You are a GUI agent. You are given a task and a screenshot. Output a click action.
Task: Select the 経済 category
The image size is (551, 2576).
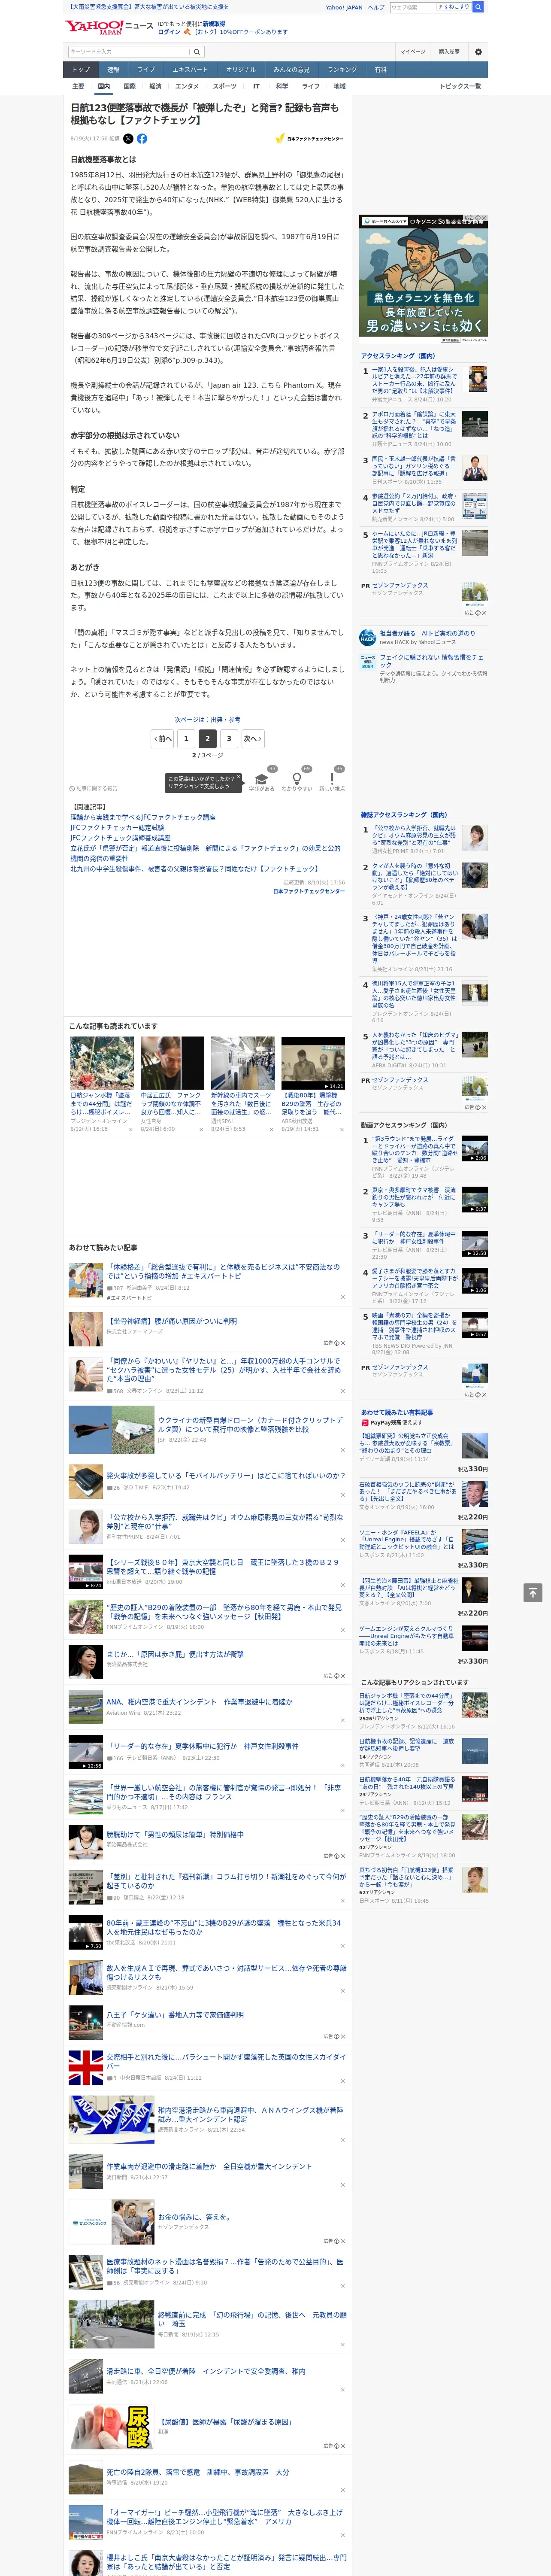tap(155, 86)
